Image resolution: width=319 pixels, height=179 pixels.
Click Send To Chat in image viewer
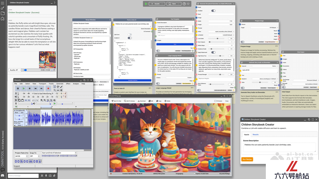point(116,101)
